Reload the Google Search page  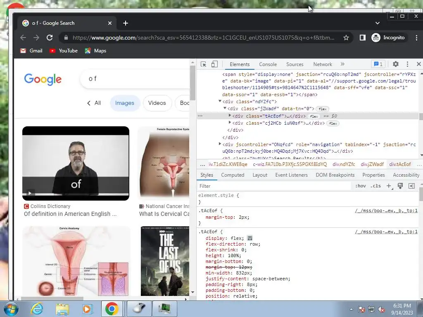(50, 38)
